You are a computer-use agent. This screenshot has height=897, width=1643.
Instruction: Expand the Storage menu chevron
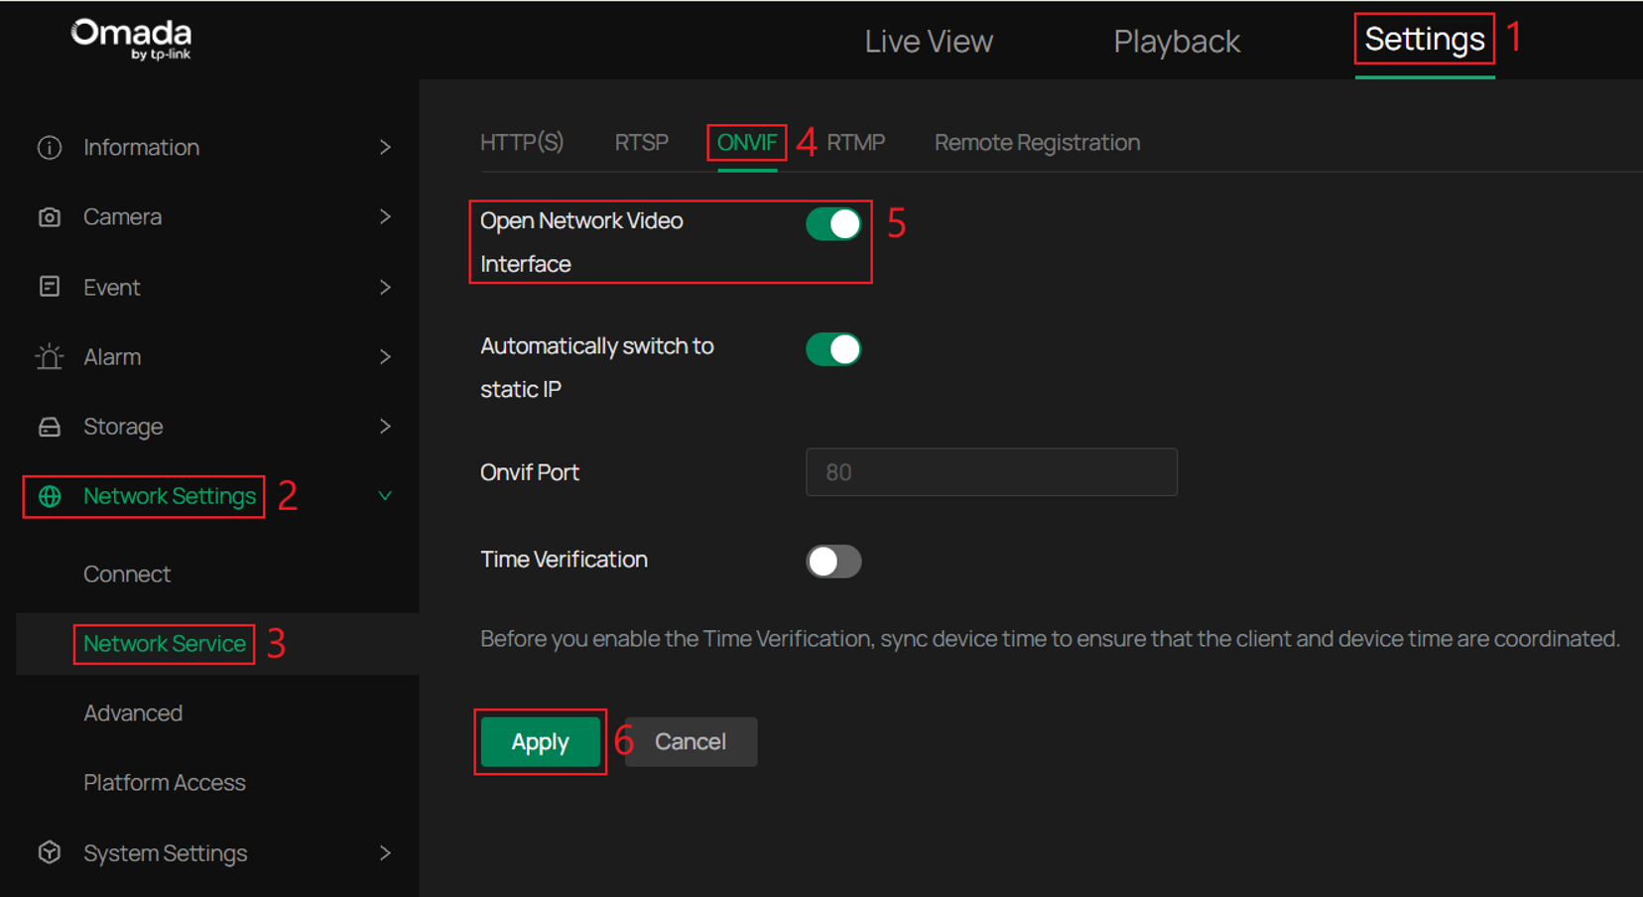pos(385,427)
